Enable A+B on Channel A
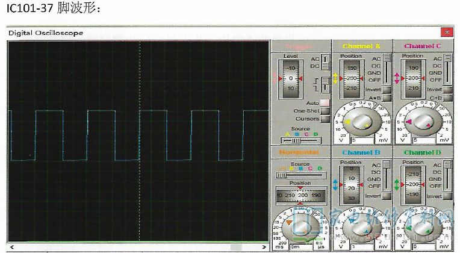 387,97
